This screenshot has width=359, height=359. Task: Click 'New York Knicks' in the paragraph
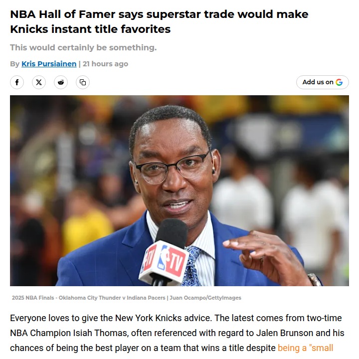(x=149, y=318)
